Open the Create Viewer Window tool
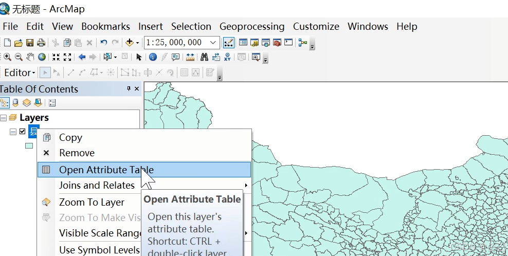The height and width of the screenshot is (256, 508). click(x=256, y=57)
